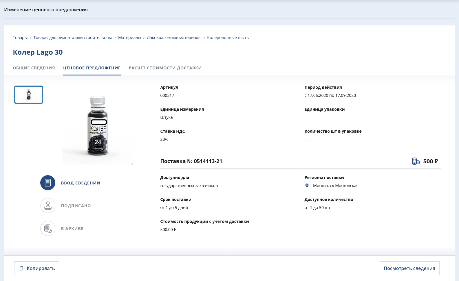The height and width of the screenshot is (281, 459).
Task: Click the 'Колер Lago 30' product title
Action: (38, 52)
